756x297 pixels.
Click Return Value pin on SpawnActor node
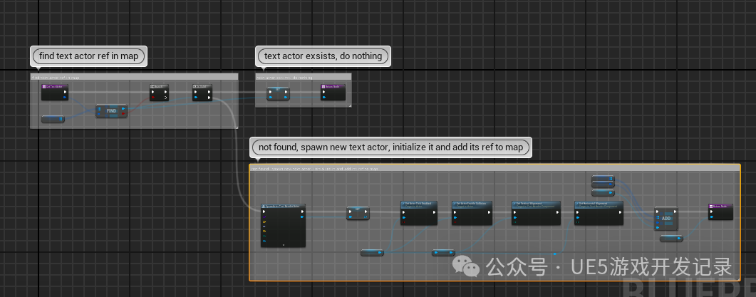click(302, 217)
